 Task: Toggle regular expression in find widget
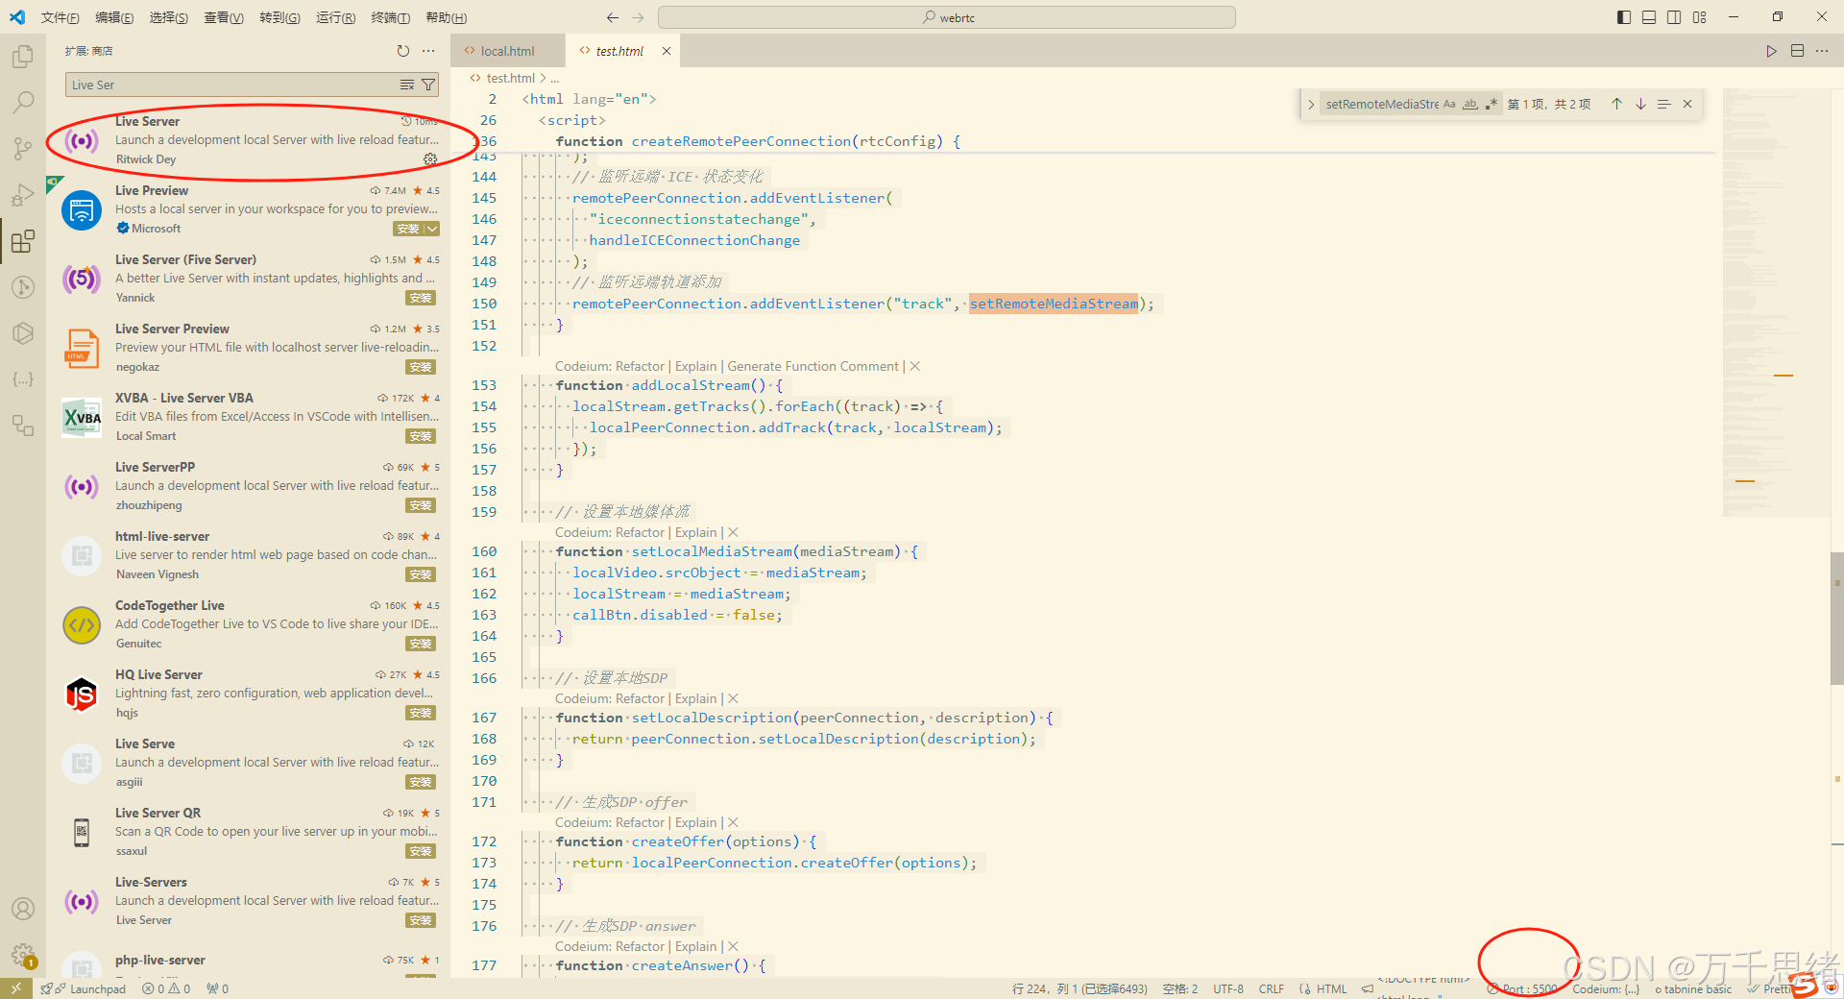pos(1492,104)
